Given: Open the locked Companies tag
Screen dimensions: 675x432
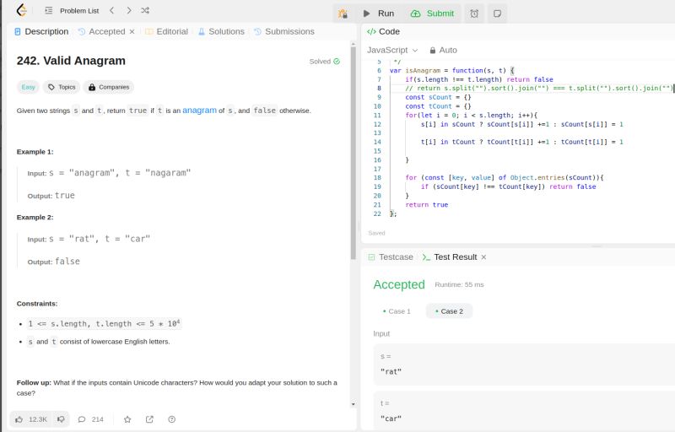Looking at the screenshot, I should coord(109,87).
